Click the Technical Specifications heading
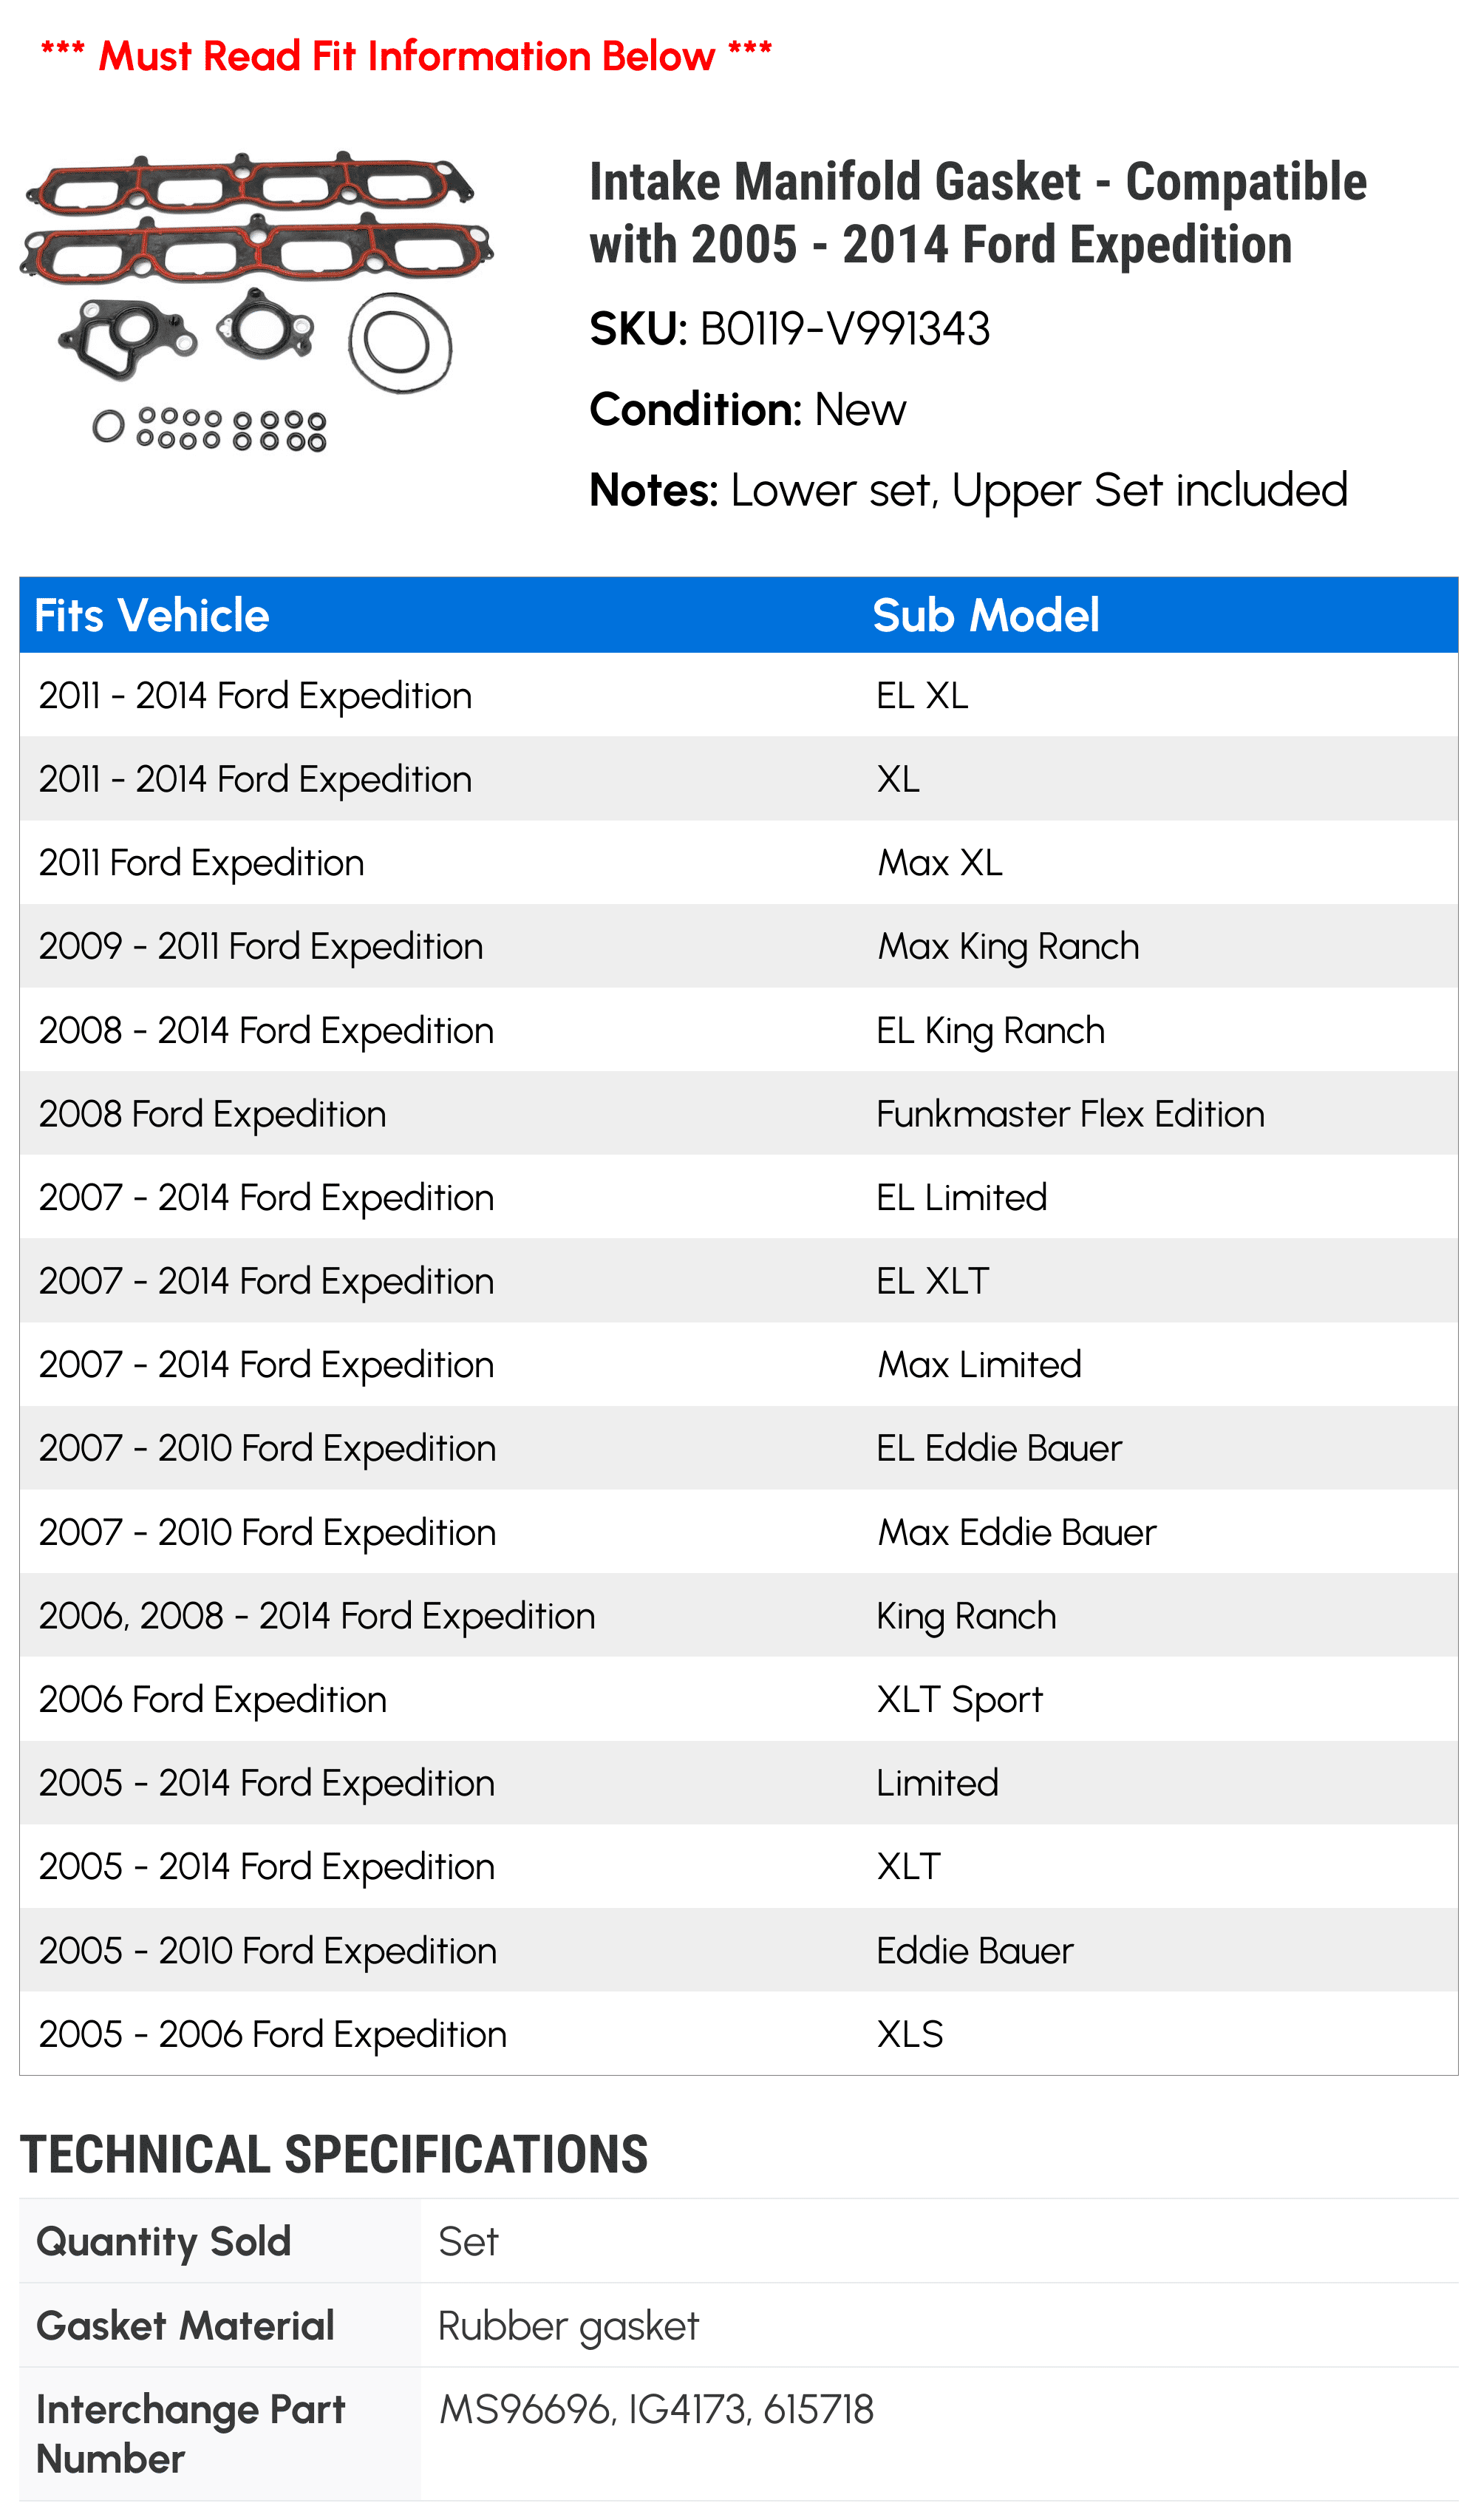The image size is (1478, 2520). 334,2154
